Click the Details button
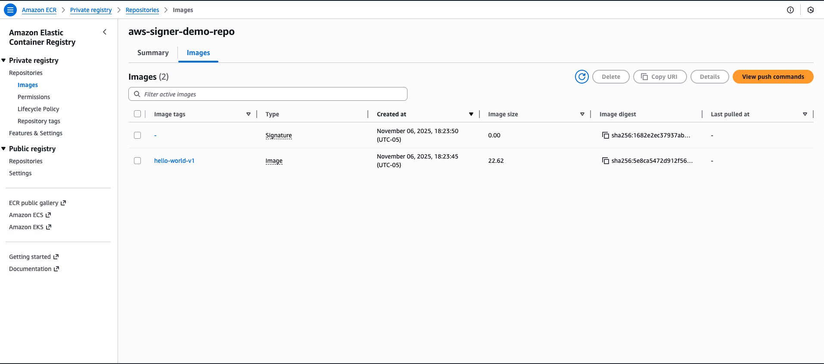The height and width of the screenshot is (364, 824). [x=710, y=77]
